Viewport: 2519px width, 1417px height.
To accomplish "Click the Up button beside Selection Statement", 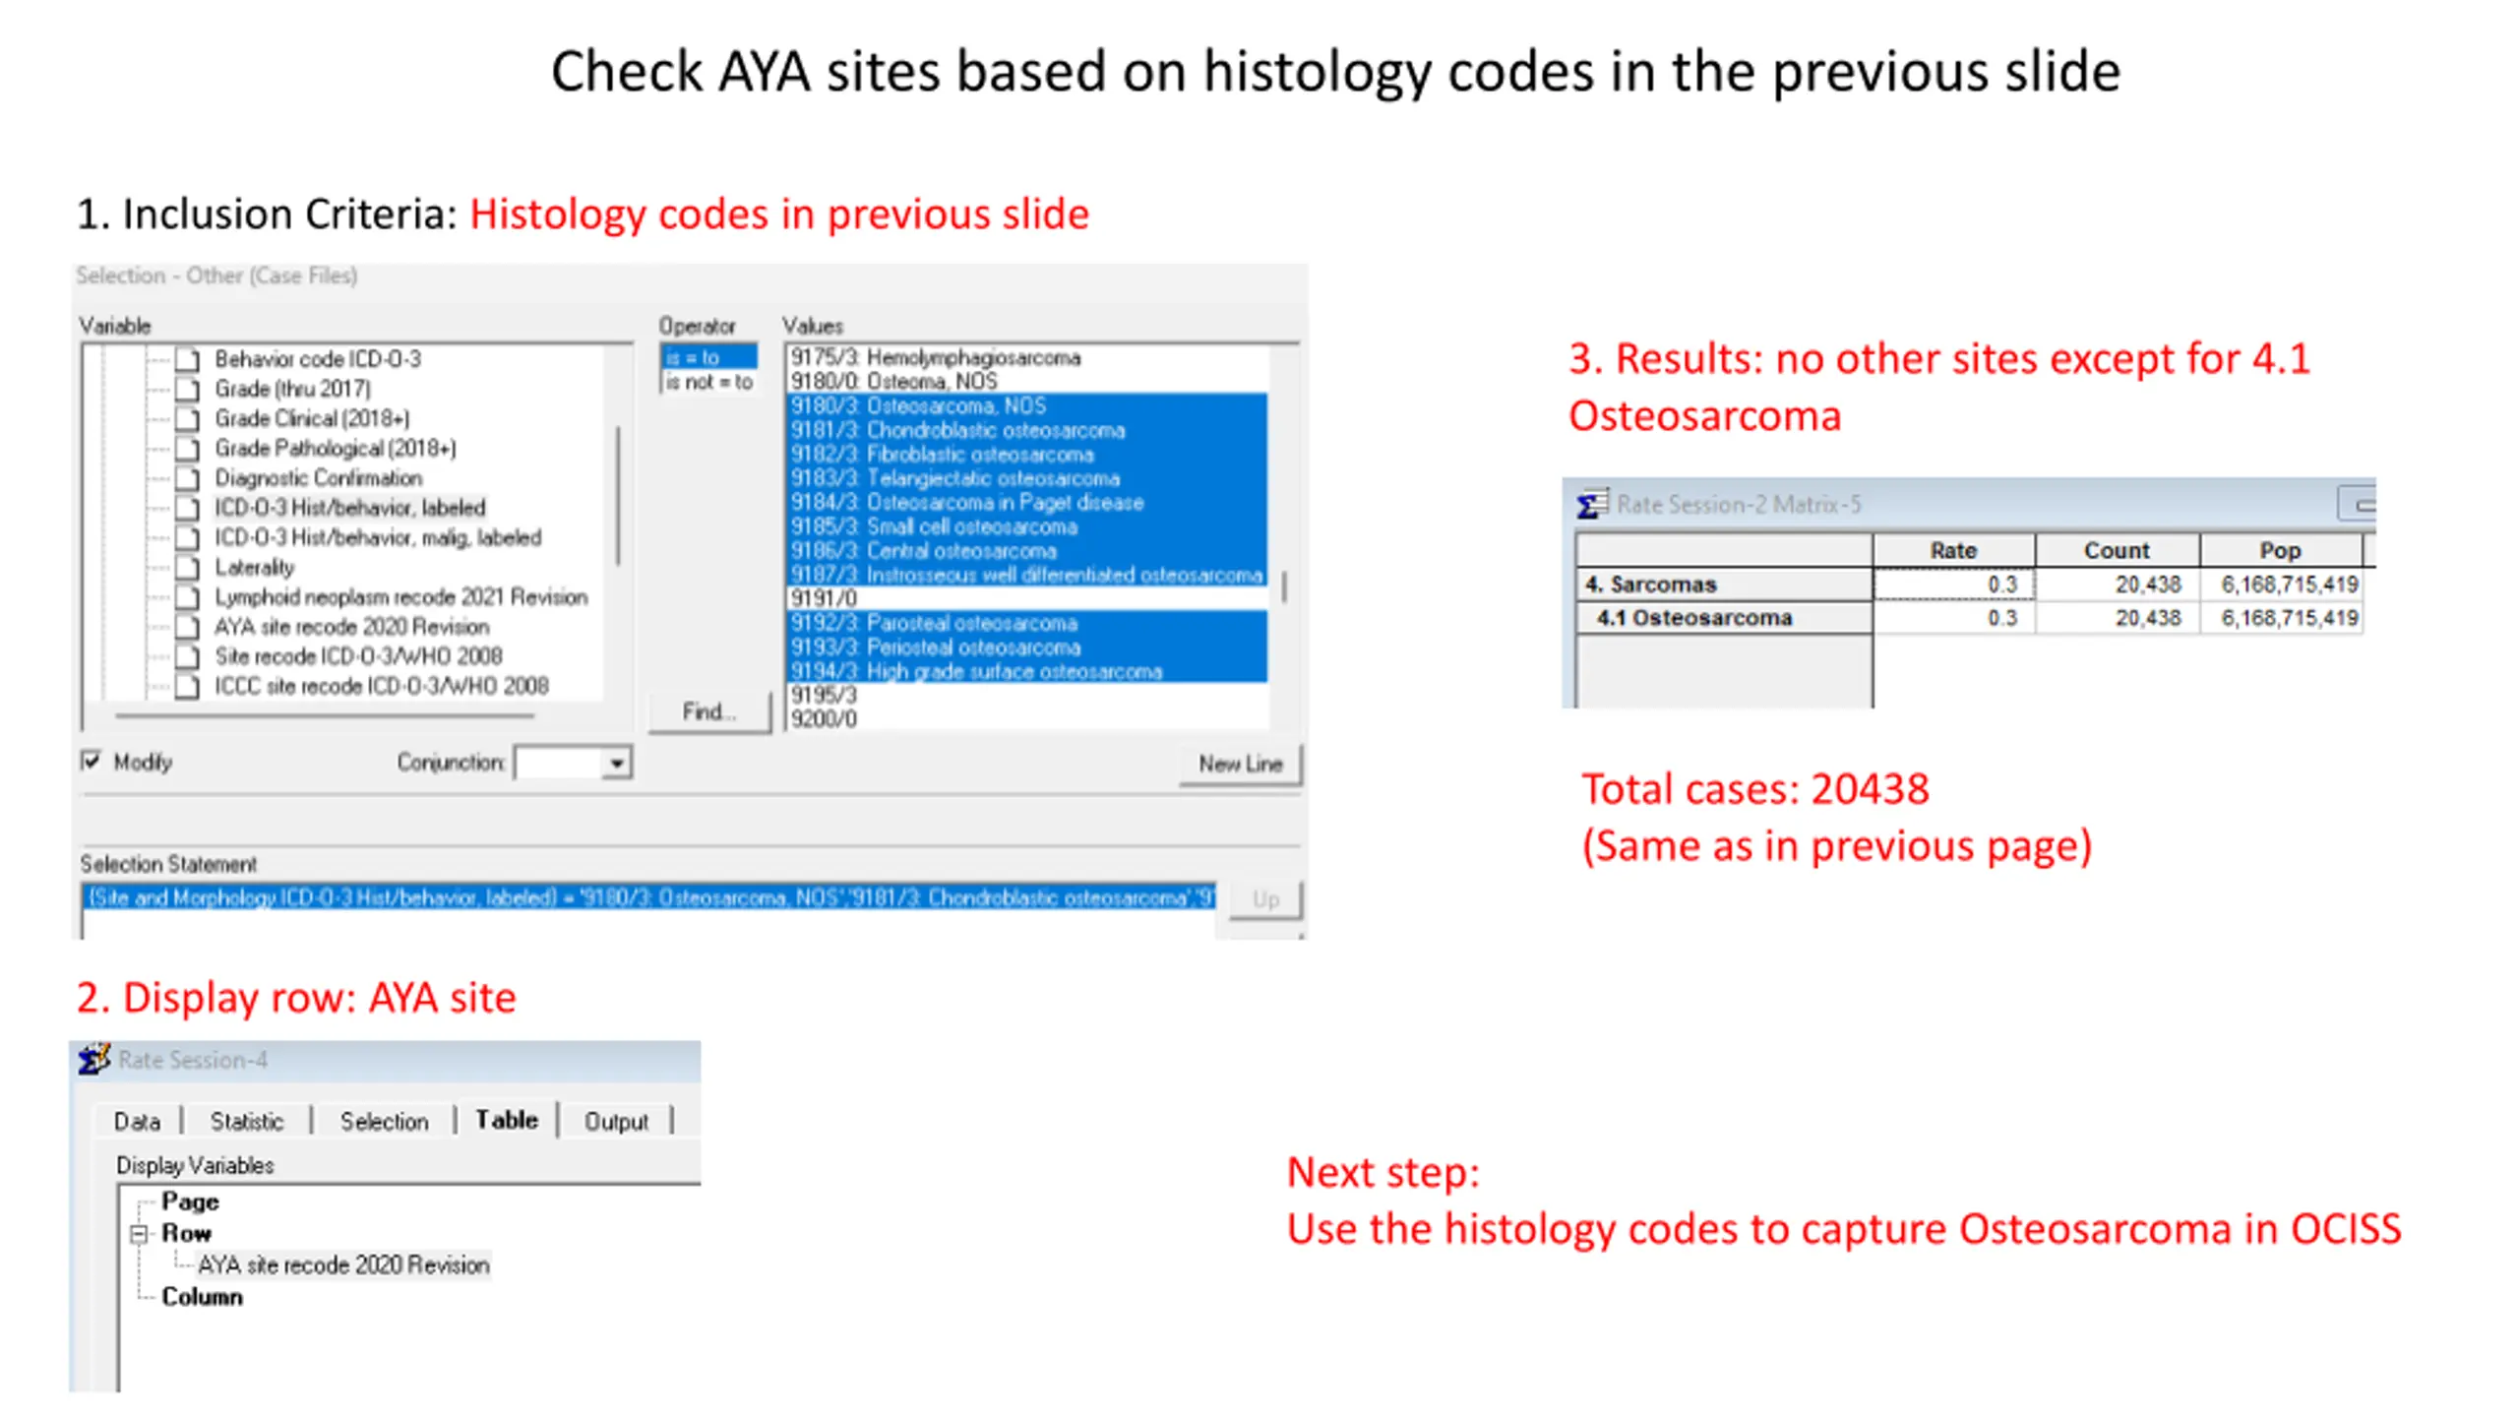I will pyautogui.click(x=1265, y=899).
